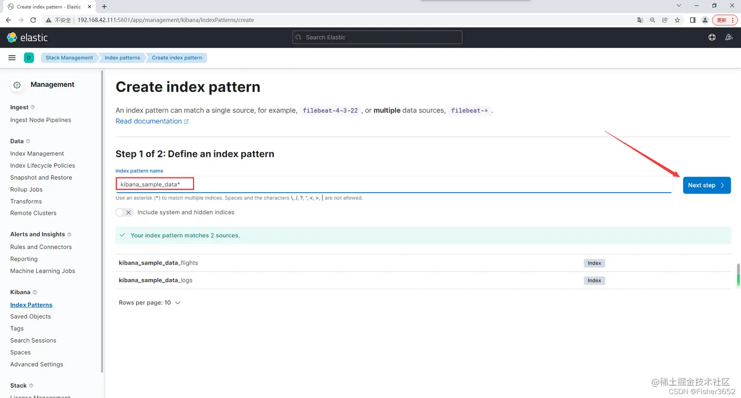Image resolution: width=741 pixels, height=398 pixels.
Task: Open the Read documentation link
Action: [152, 121]
